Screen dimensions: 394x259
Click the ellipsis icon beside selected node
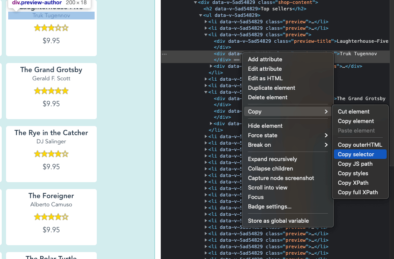[164, 54]
